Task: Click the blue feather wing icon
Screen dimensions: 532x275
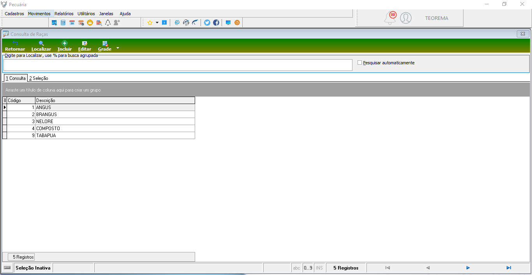Action: tap(195, 23)
